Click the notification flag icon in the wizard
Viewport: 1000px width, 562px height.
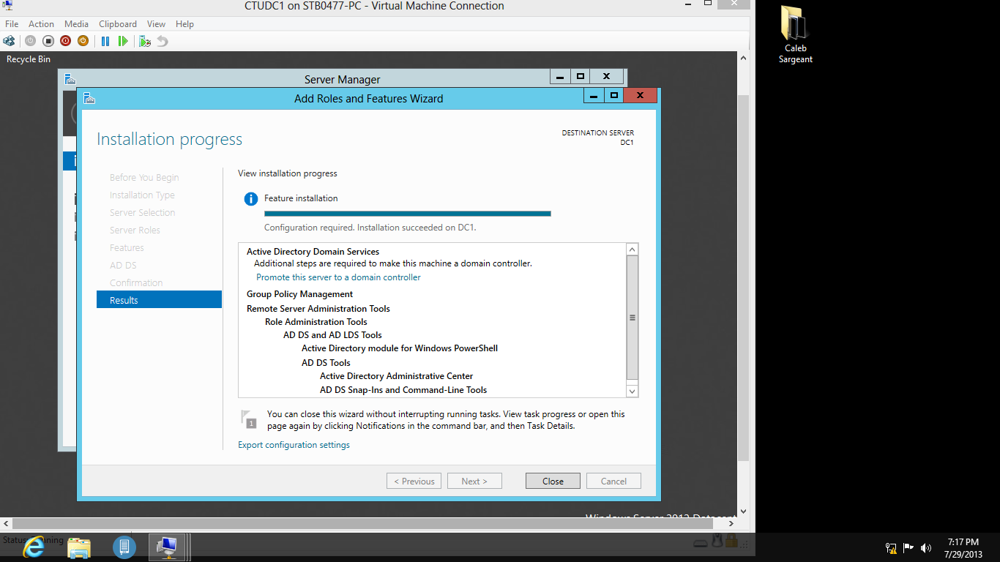[248, 419]
